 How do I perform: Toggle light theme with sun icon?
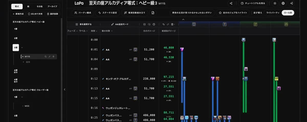(x=275, y=3)
